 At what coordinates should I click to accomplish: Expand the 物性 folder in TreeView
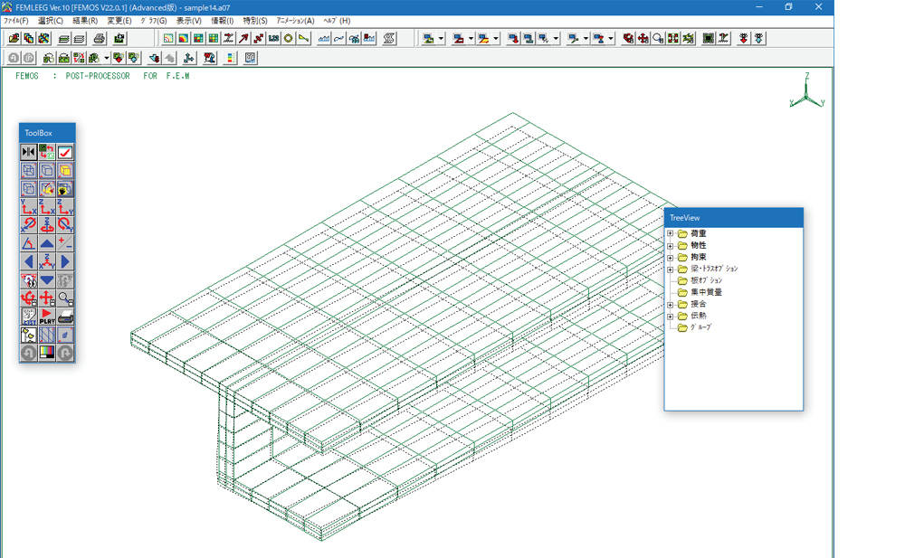click(670, 246)
